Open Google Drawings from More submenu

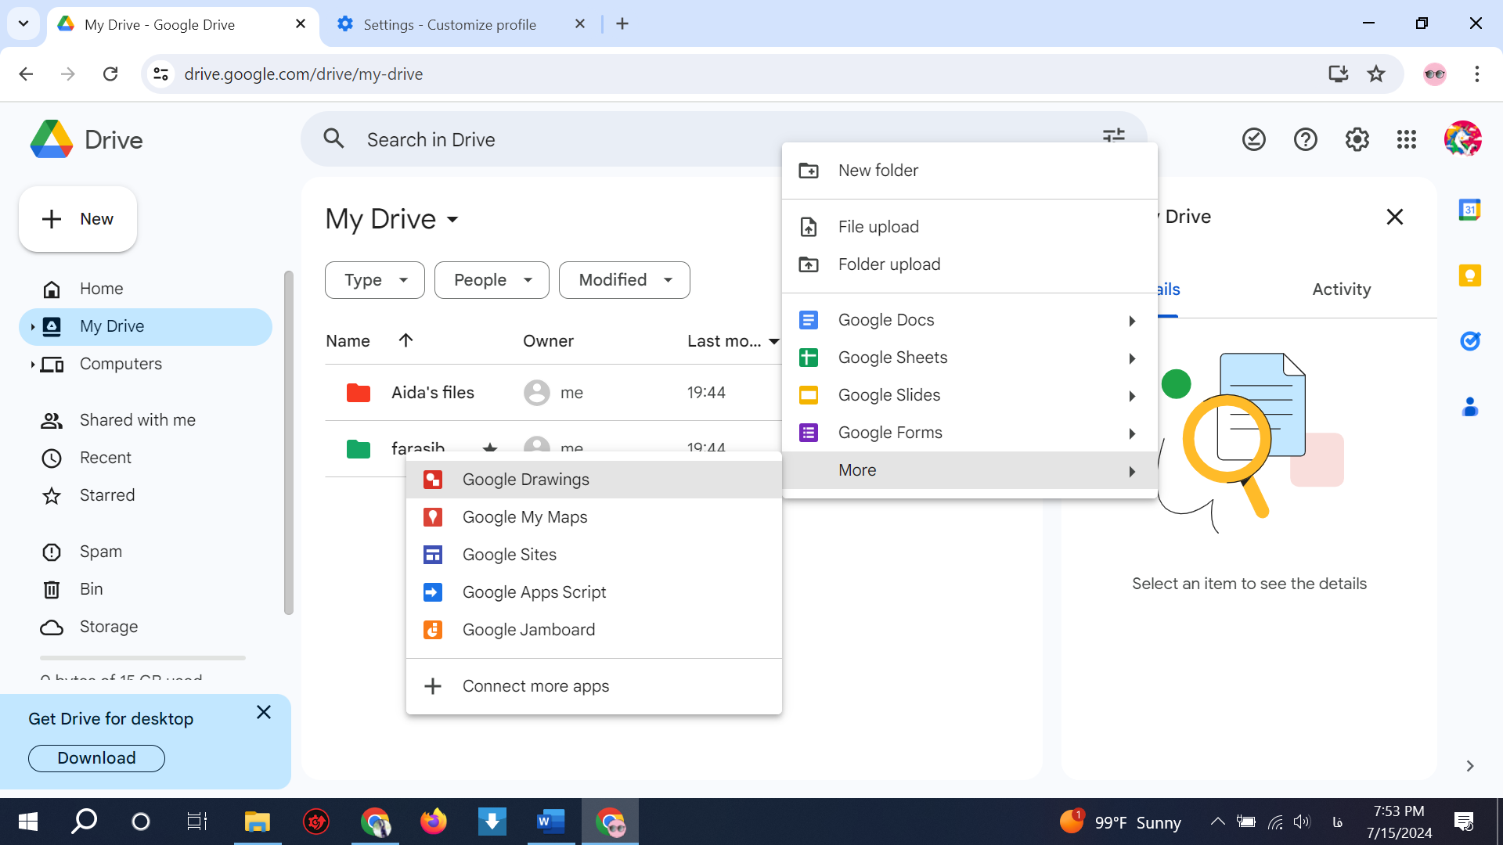(x=525, y=479)
